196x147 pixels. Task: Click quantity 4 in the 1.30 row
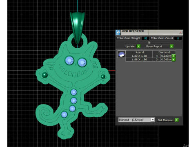coord(157,56)
